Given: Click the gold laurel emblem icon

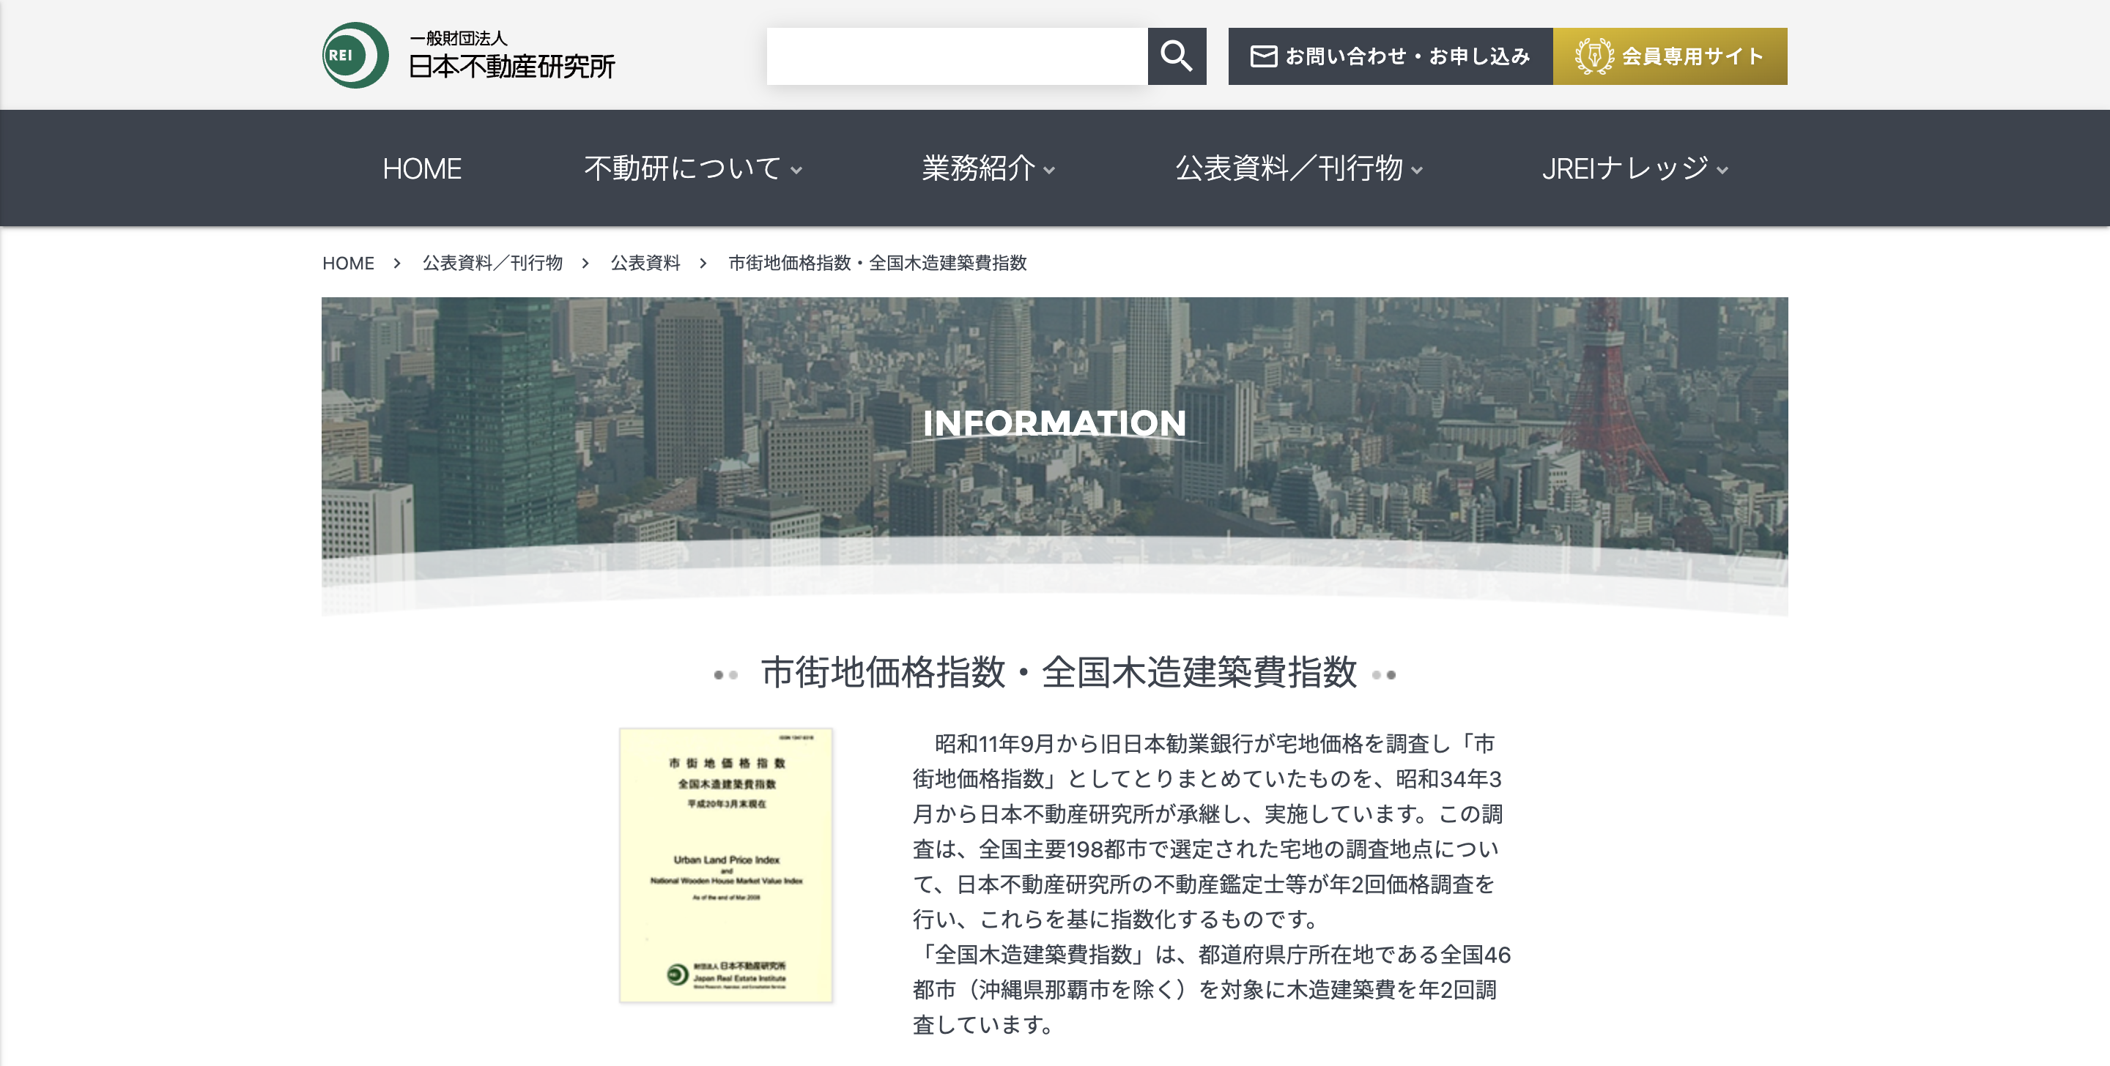Looking at the screenshot, I should pyautogui.click(x=1593, y=56).
